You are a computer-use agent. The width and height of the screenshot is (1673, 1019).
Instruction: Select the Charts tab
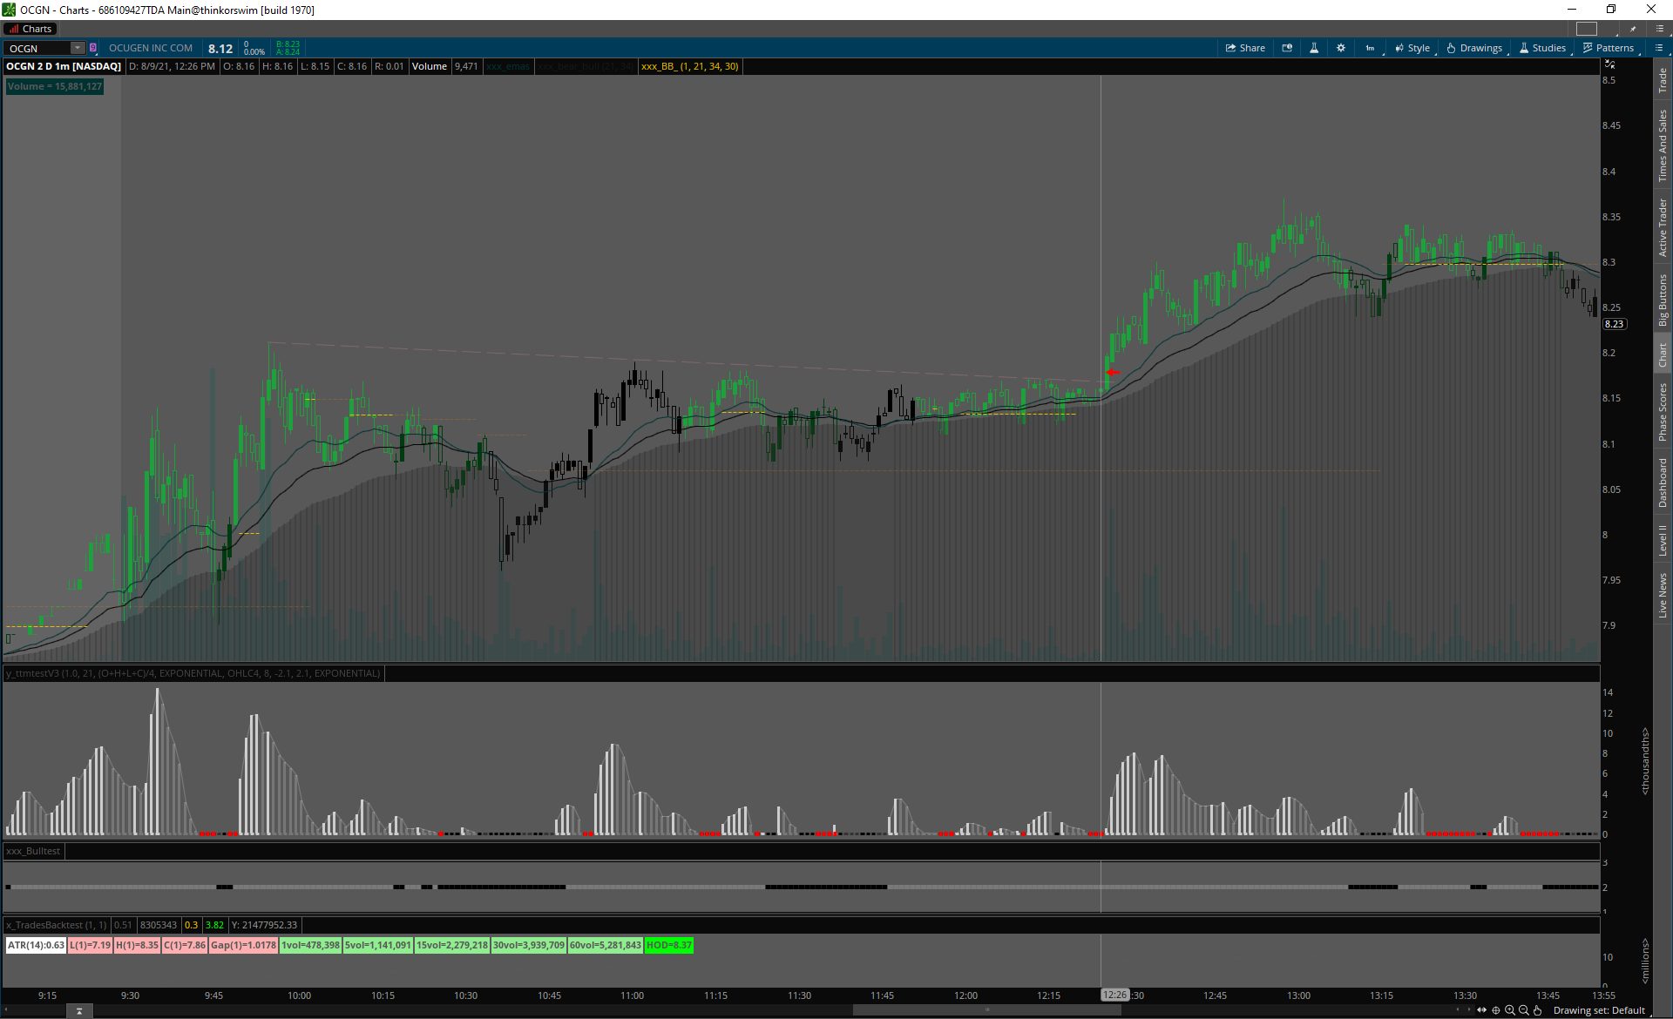pos(31,29)
